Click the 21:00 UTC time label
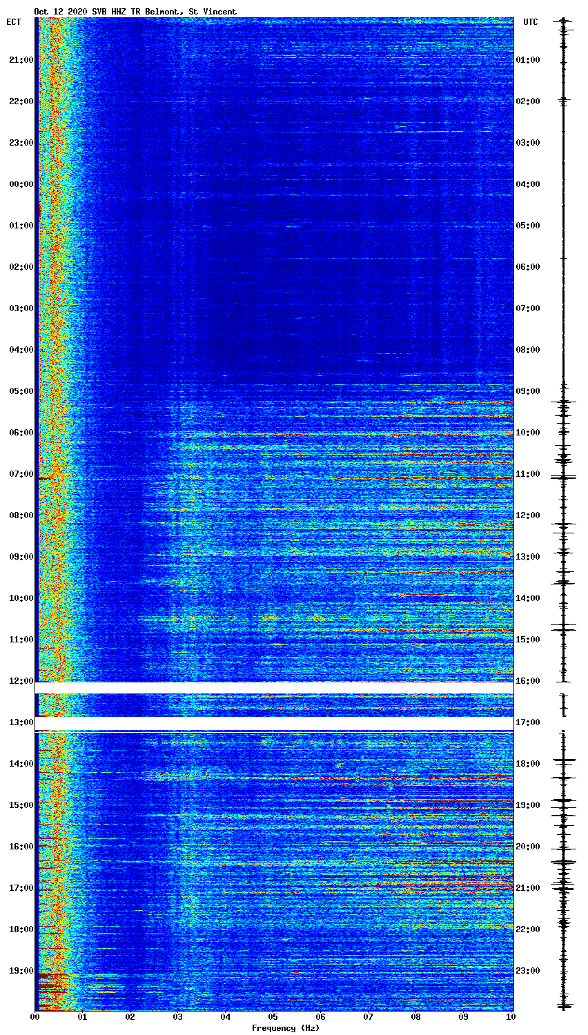 528,888
